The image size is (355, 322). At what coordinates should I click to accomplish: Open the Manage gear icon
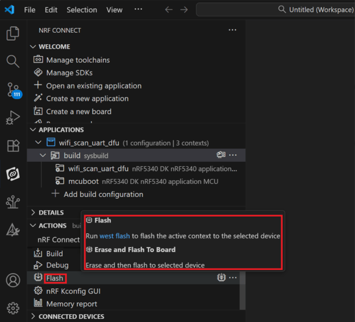13,308
